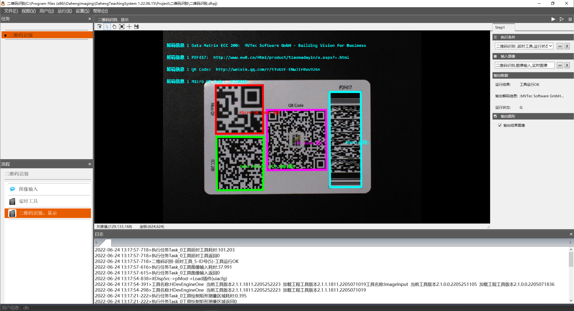Click the document icon of 二维码识别、显示
This screenshot has height=311, width=574.
(x=12, y=213)
